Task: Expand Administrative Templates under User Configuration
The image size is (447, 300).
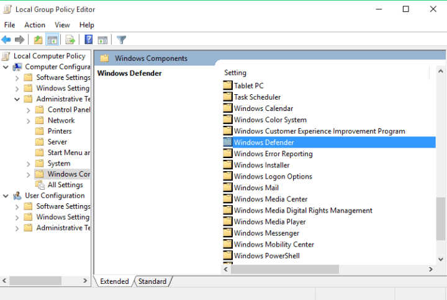Action: [x=17, y=228]
